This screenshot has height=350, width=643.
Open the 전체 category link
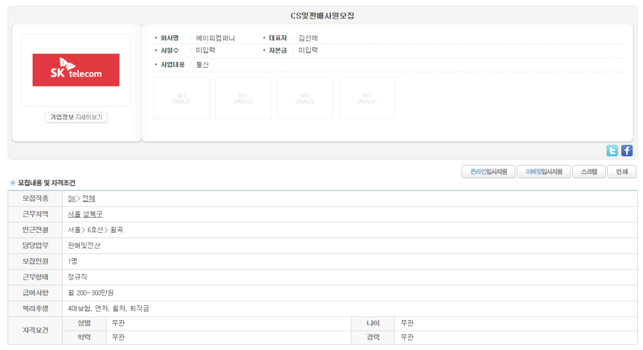89,198
